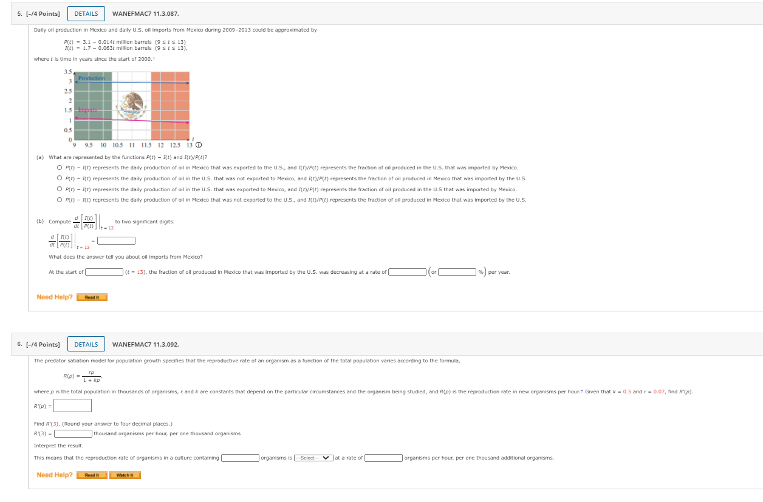The width and height of the screenshot is (763, 502).
Task: Select second option about U.S. not exported
Action: pyautogui.click(x=60, y=178)
